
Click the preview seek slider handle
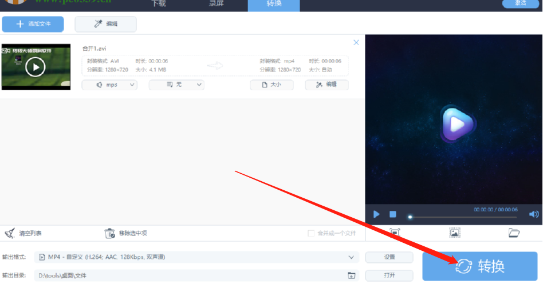(410, 217)
